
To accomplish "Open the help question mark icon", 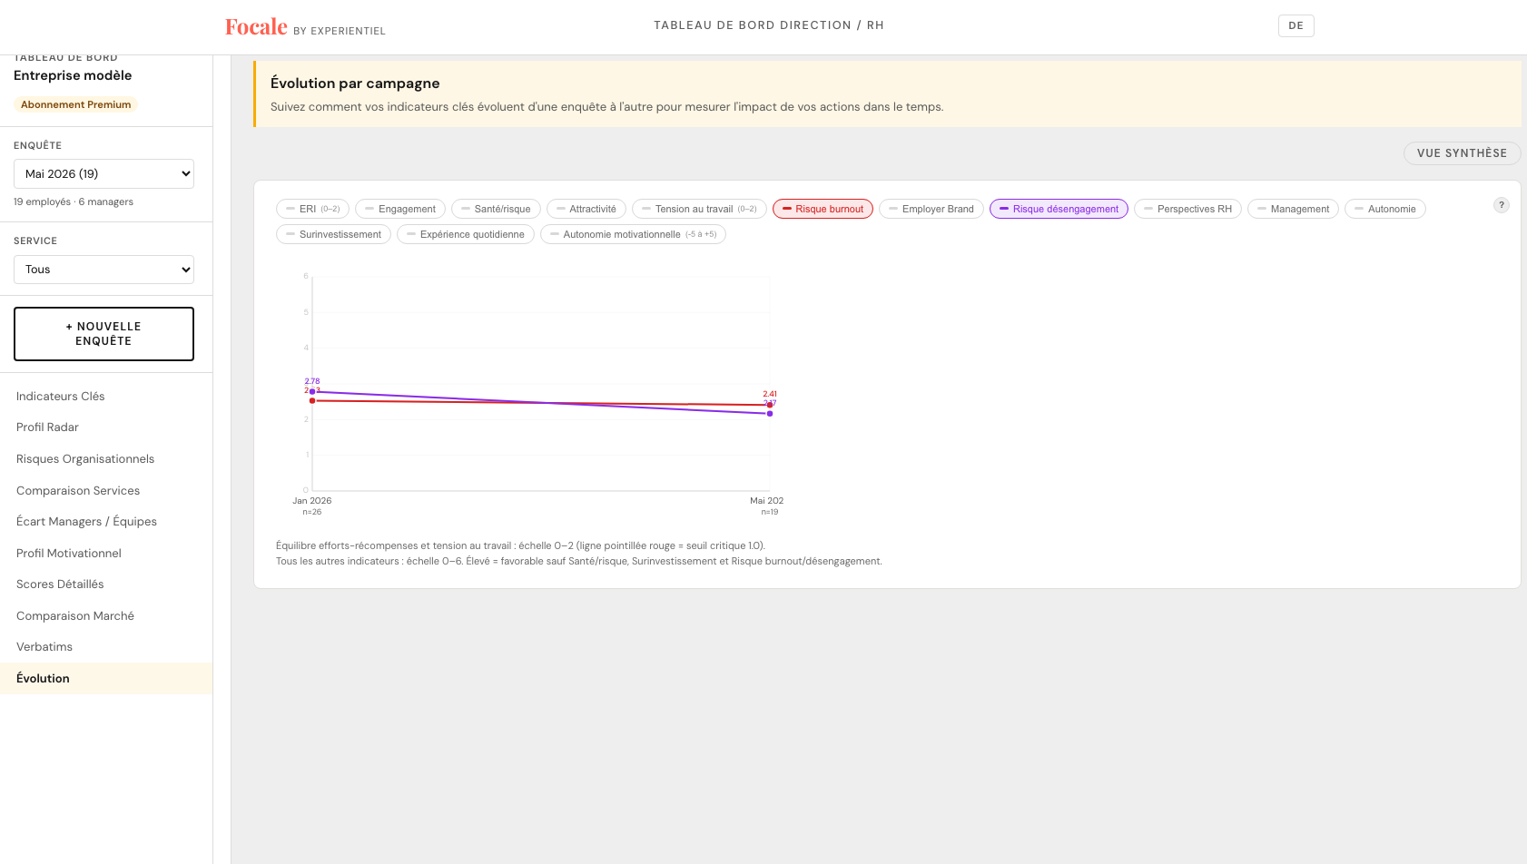I will point(1502,205).
